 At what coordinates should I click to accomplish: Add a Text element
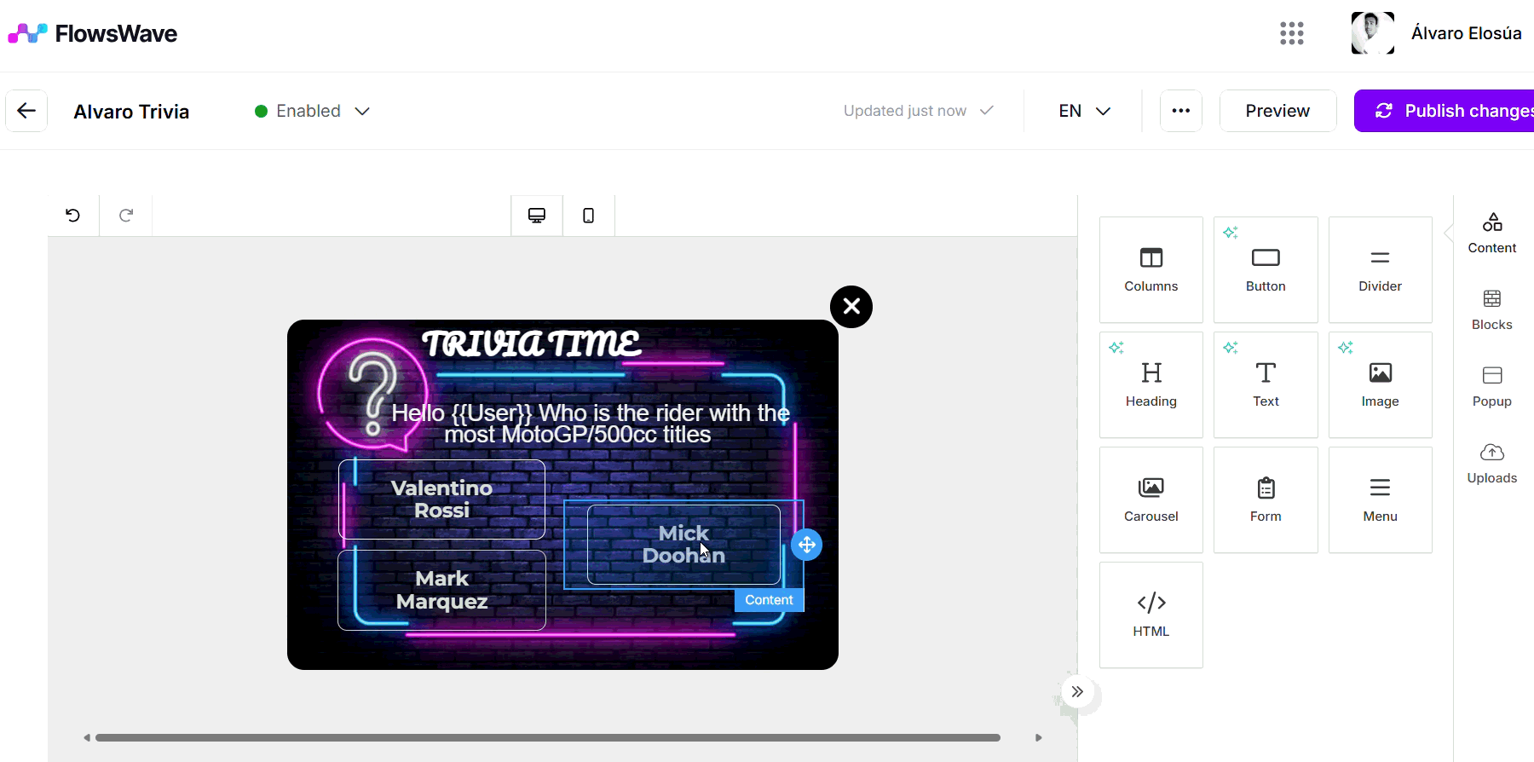[1266, 384]
